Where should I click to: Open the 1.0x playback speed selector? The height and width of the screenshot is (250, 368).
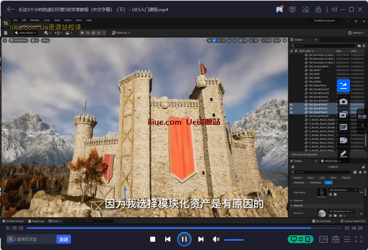323,239
